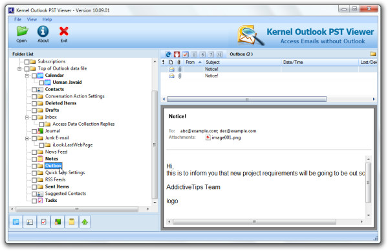Viewport: 388px width, 251px height.
Task: Click the green up-arrow icon in bottom bar
Action: [85, 222]
